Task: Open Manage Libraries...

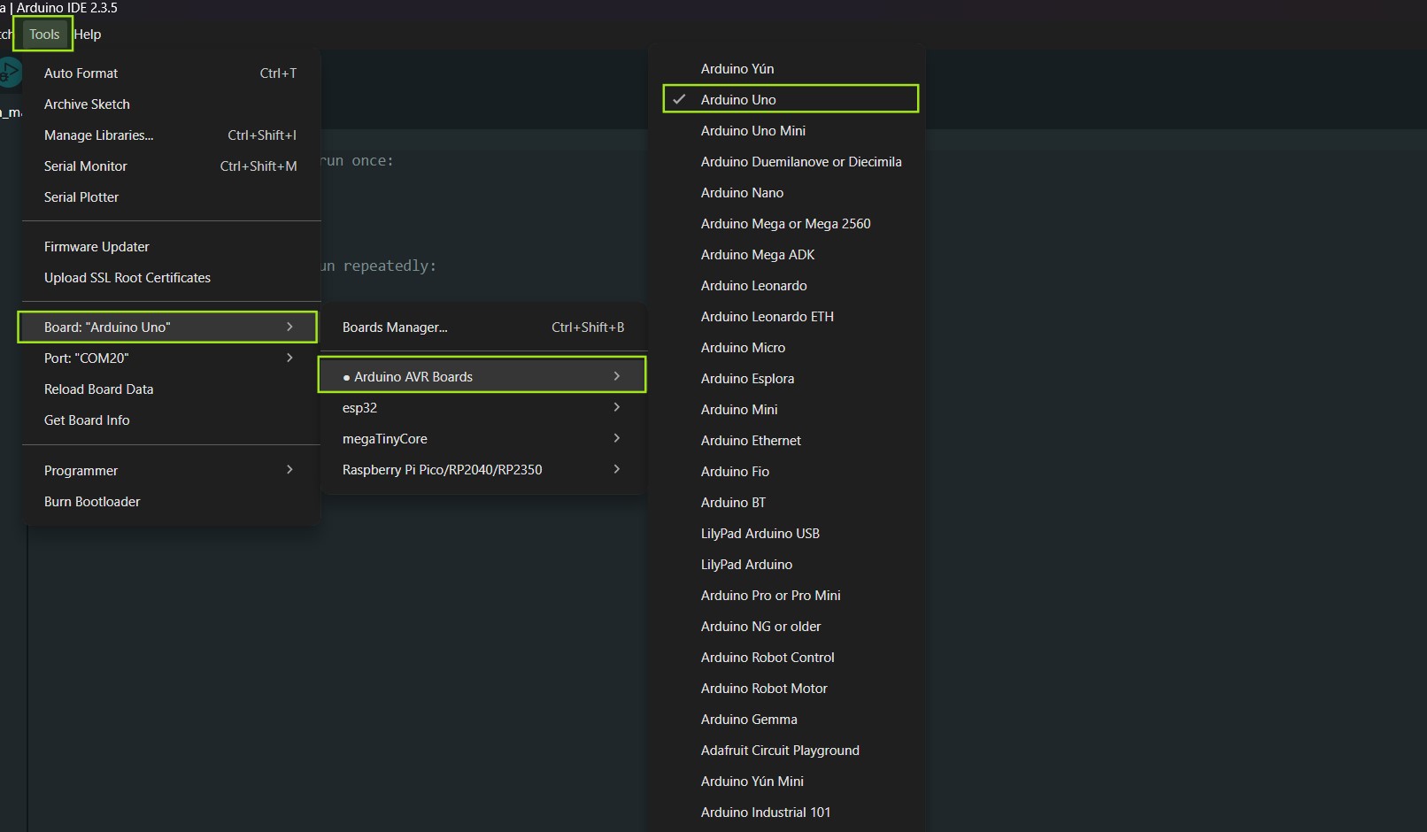Action: coord(170,135)
